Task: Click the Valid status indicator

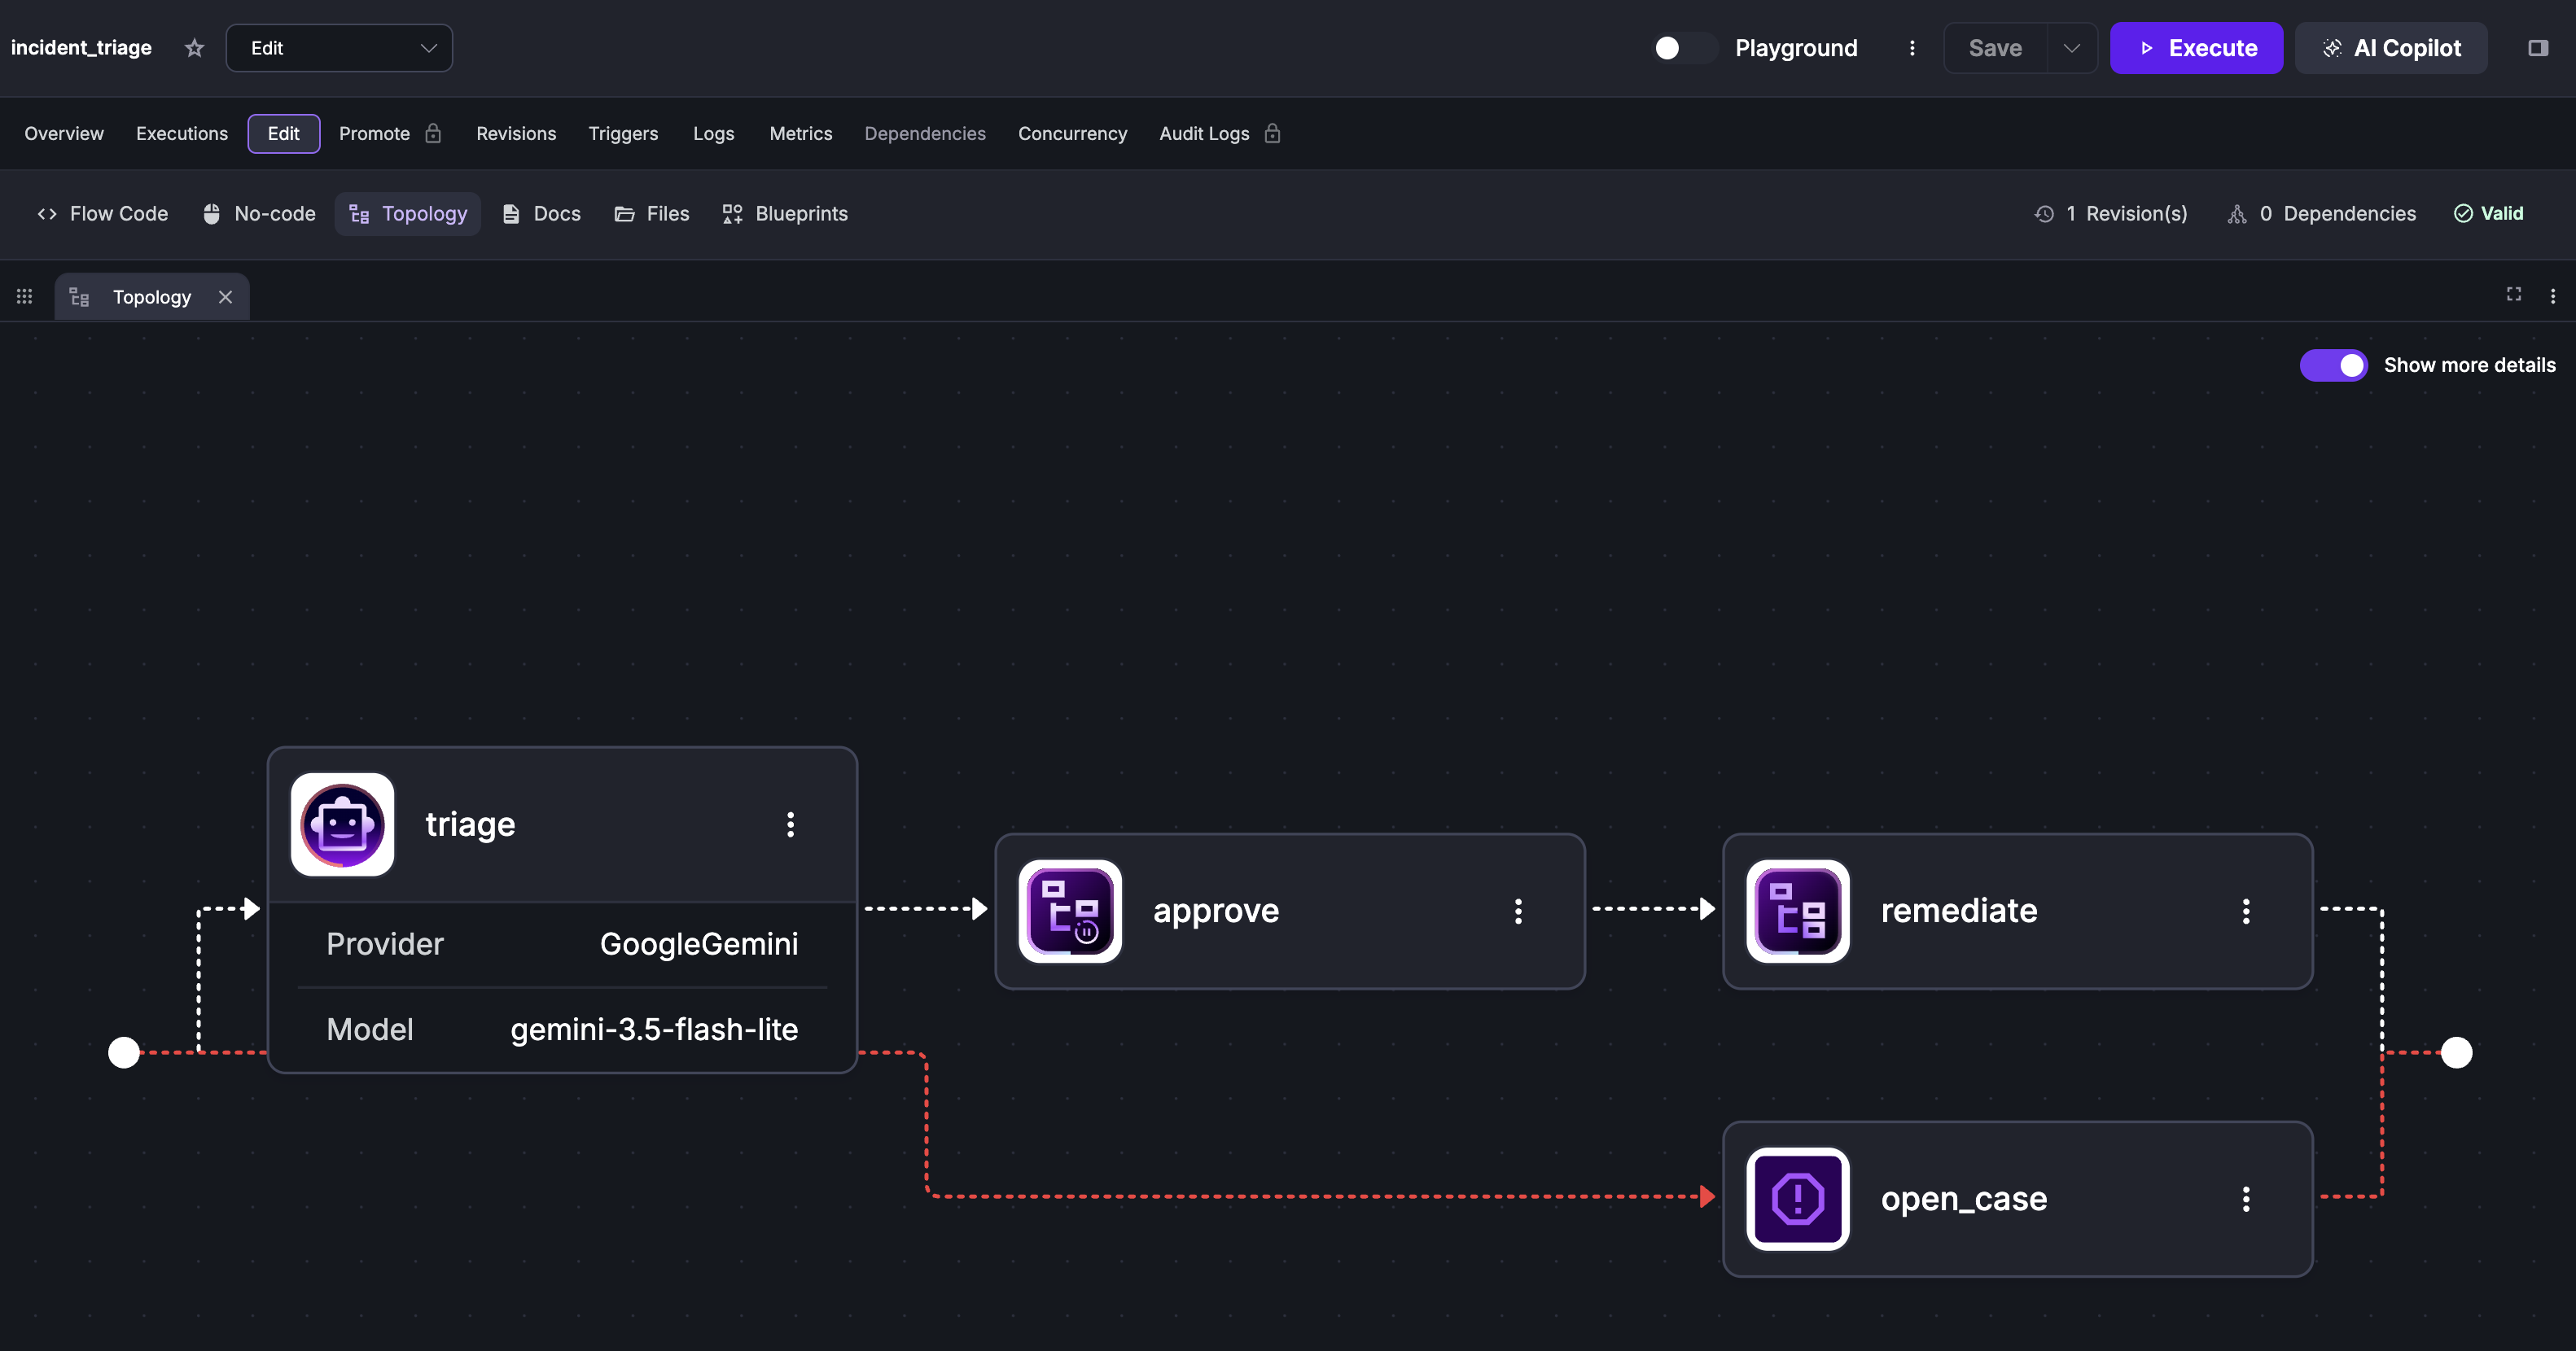Action: (x=2489, y=213)
